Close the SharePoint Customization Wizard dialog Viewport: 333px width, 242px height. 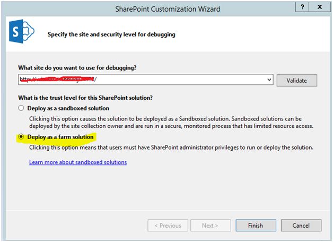pos(320,7)
